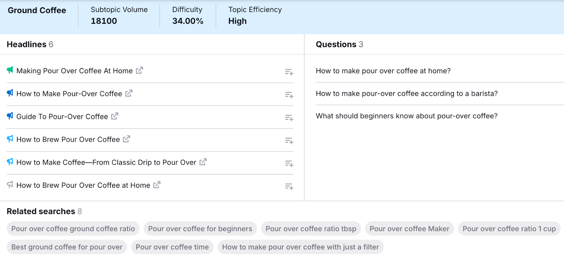This screenshot has width=564, height=257.
Task: Open the question "How to make pour over coffee at home?"
Action: (x=383, y=71)
